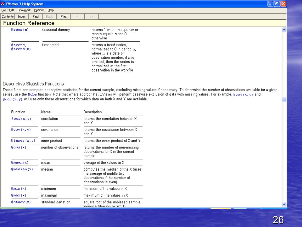Open the @trend link without argument
302x227 pixels.
click(x=18, y=45)
